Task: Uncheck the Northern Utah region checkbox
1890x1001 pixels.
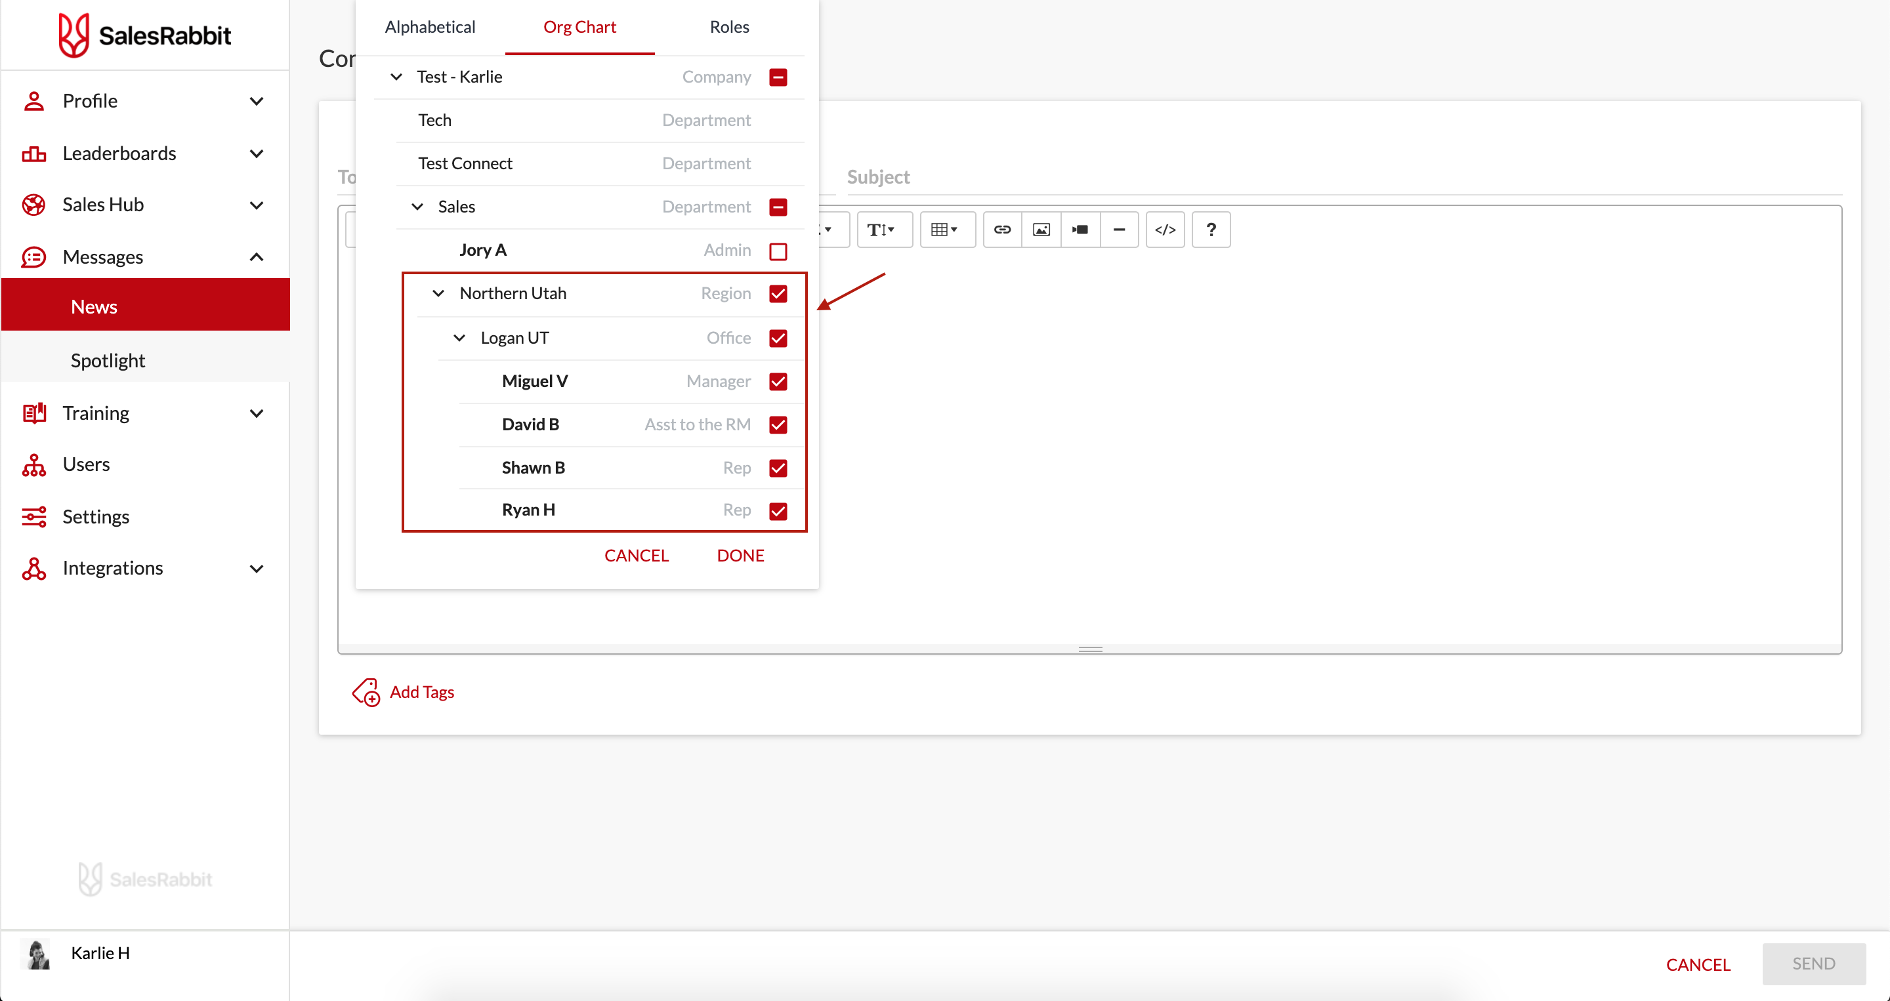Action: coord(778,293)
